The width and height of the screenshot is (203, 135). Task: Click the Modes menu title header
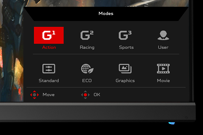[106, 13]
